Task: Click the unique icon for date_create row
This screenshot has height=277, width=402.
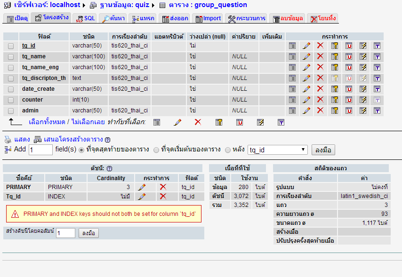Action: 349,89
